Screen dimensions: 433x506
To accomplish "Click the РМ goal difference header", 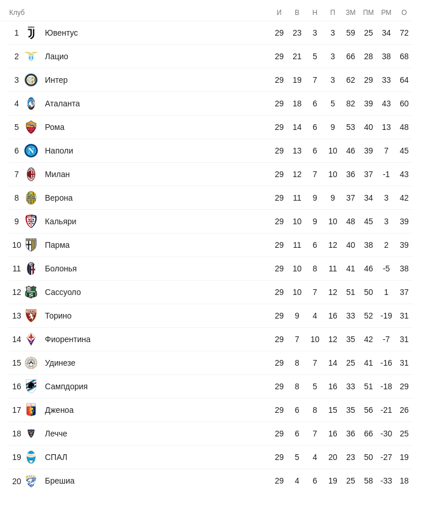I will [386, 13].
